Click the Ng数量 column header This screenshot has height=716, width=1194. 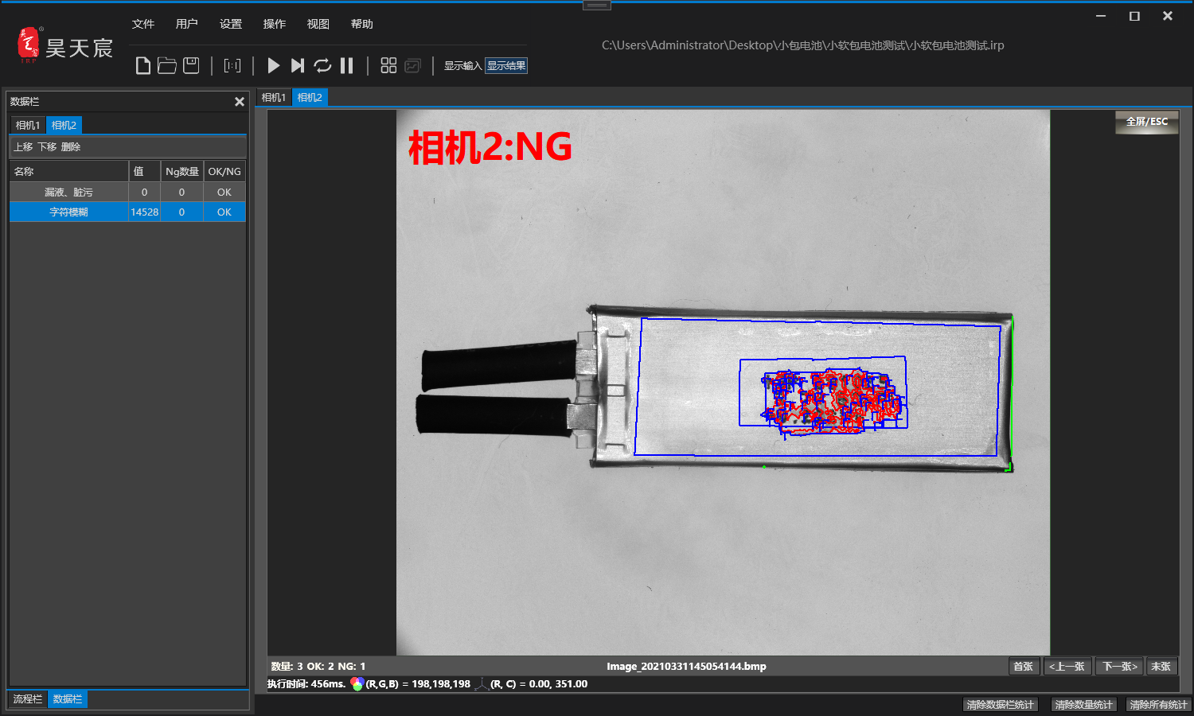coord(181,171)
